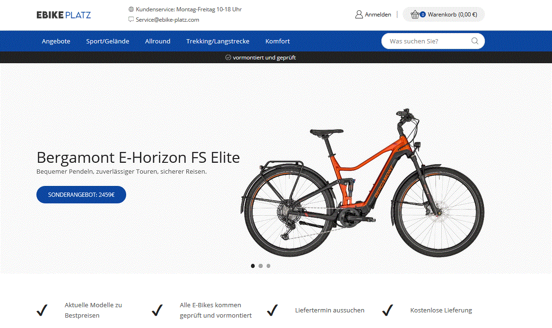Click the shopping basket icon
This screenshot has width=552, height=328.
click(x=414, y=15)
